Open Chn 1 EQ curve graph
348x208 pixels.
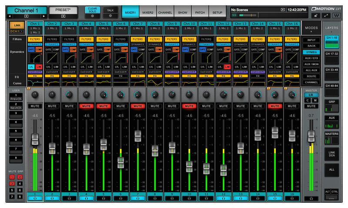(x=35, y=83)
